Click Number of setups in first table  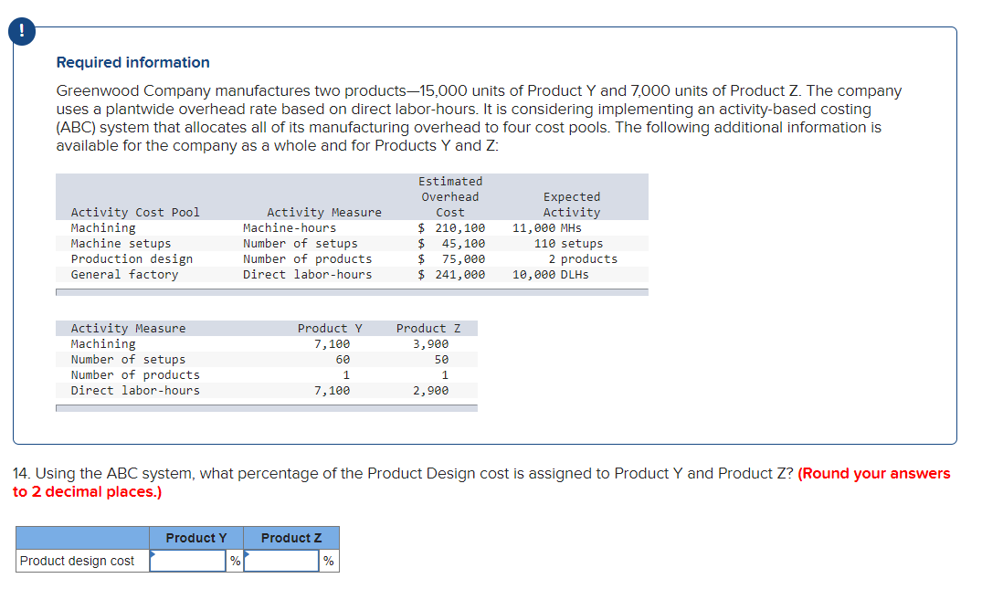click(x=300, y=244)
